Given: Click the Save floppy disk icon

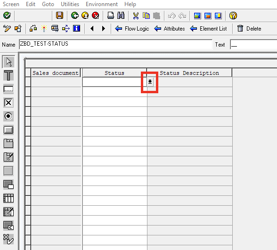Looking at the screenshot, I should click(x=59, y=16).
